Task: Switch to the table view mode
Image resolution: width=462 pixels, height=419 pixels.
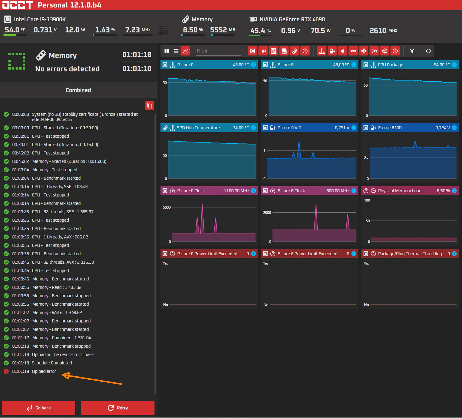Action: pyautogui.click(x=176, y=51)
